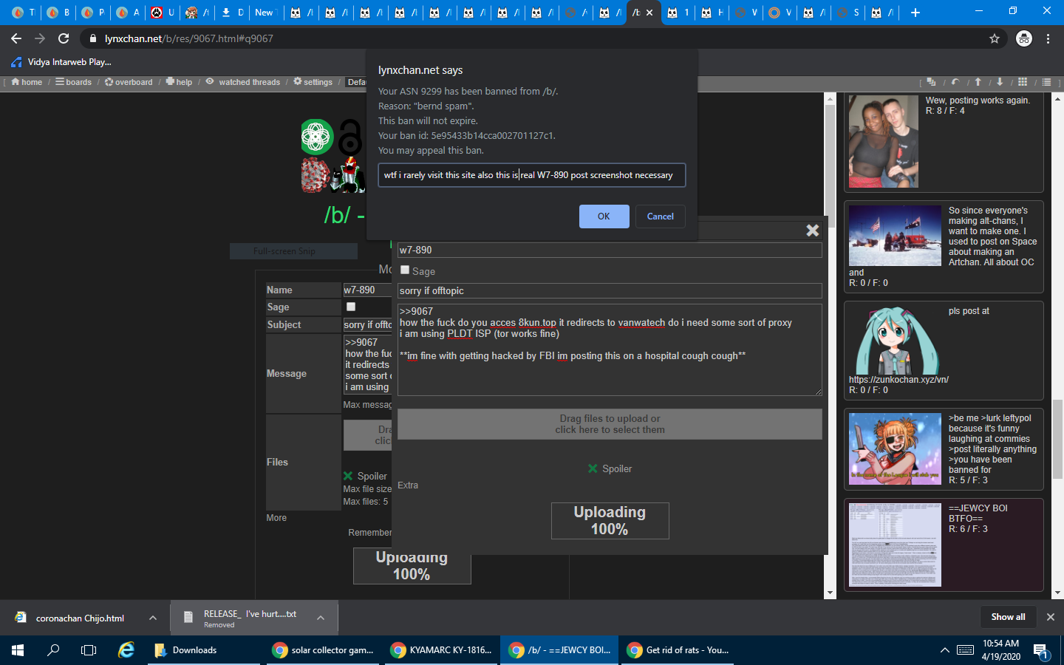Click the curved return arrow icon
1064x665 pixels.
[x=955, y=82]
